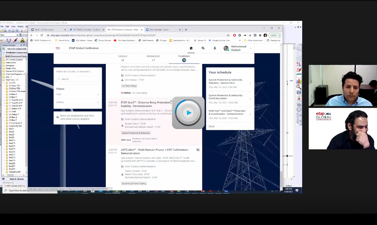
Task: Reload the page in the browser
Action: (41, 35)
